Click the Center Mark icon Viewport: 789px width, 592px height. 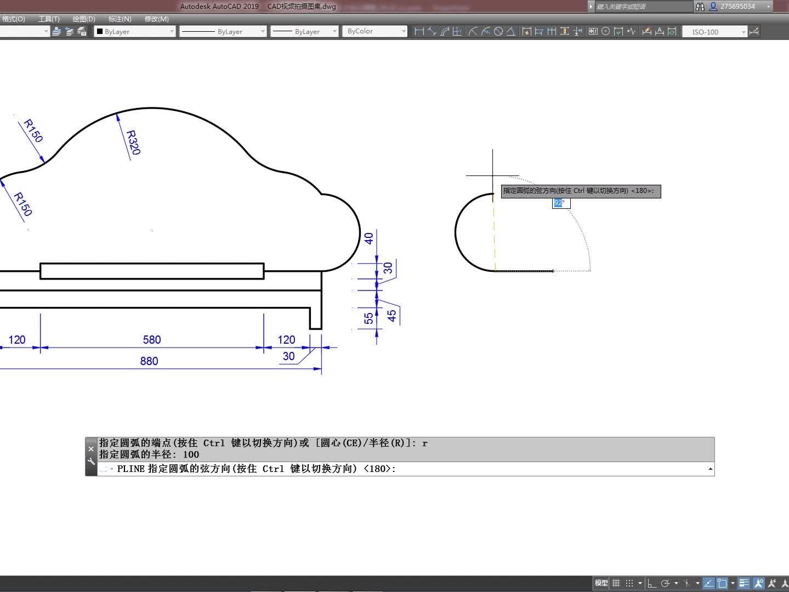tap(605, 31)
